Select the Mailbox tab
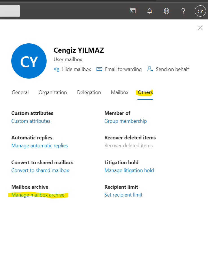The height and width of the screenshot is (254, 208). coord(120,92)
